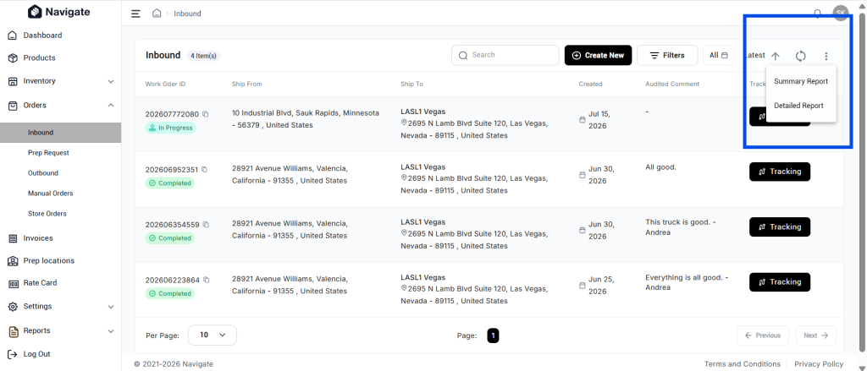The width and height of the screenshot is (867, 371).
Task: Click the Create New button
Action: tap(598, 55)
